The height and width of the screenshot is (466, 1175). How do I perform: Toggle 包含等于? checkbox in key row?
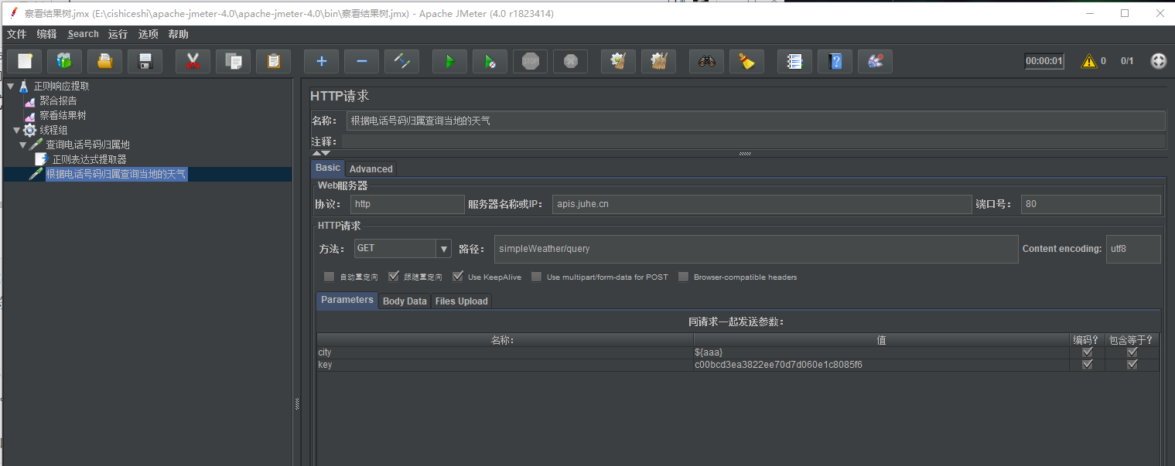[1132, 365]
